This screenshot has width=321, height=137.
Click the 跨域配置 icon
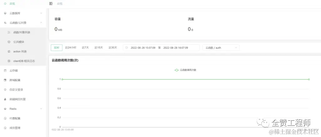(x=5, y=80)
